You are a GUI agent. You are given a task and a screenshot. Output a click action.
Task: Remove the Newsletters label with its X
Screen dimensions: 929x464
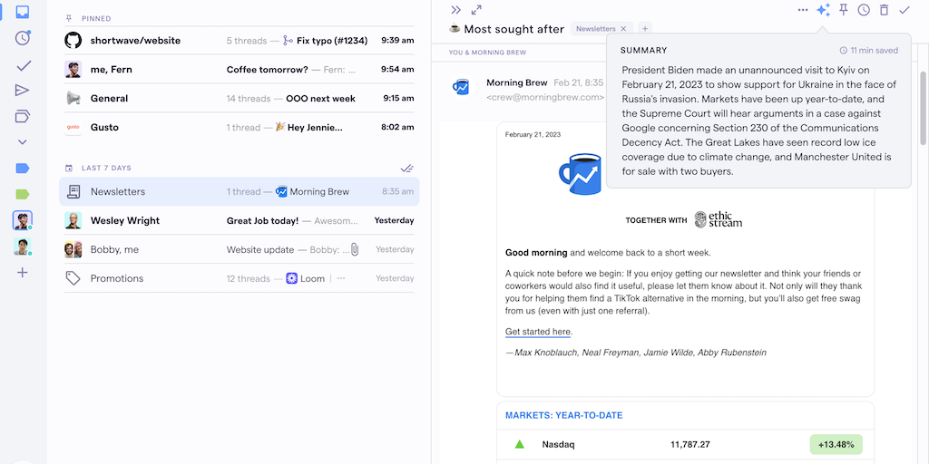(x=622, y=29)
